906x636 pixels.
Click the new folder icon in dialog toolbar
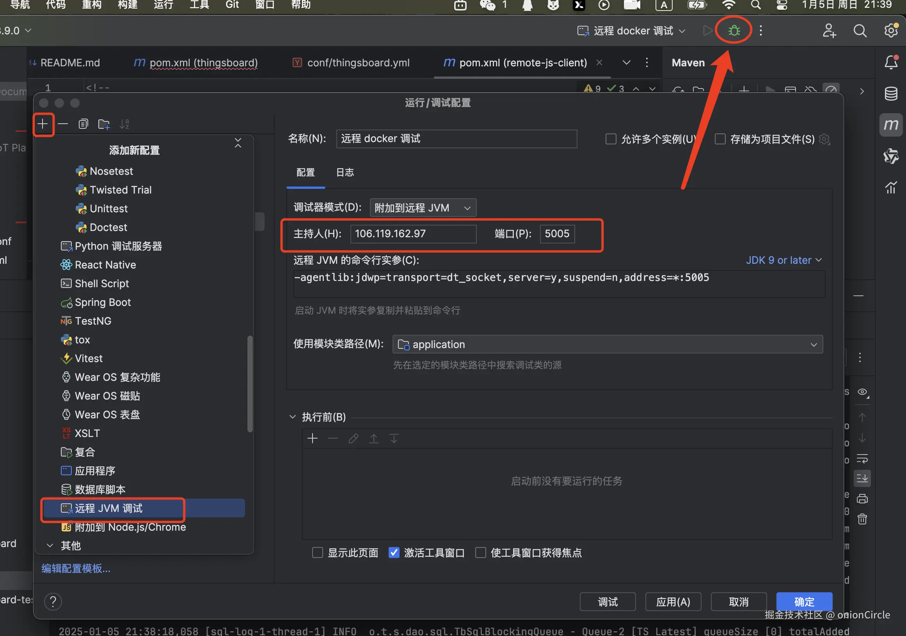coord(104,124)
